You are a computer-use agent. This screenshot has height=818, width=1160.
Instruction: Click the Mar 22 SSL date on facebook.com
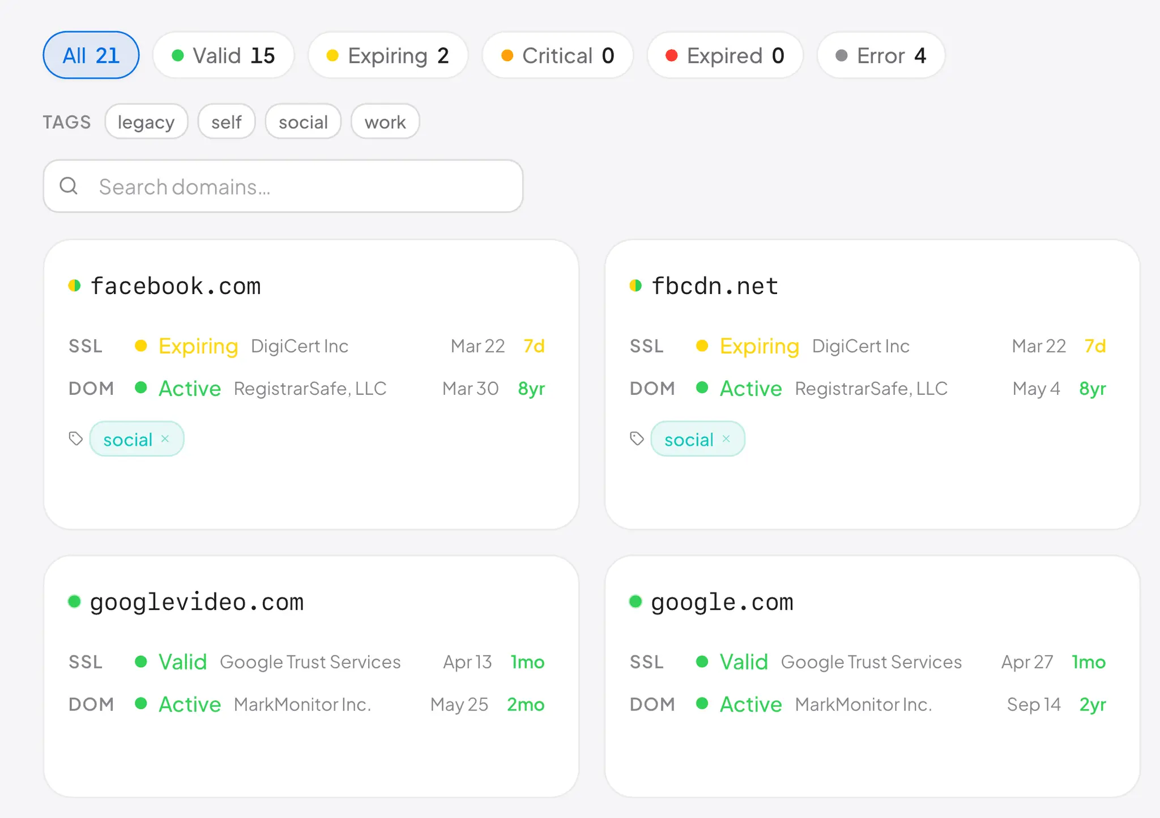coord(478,346)
